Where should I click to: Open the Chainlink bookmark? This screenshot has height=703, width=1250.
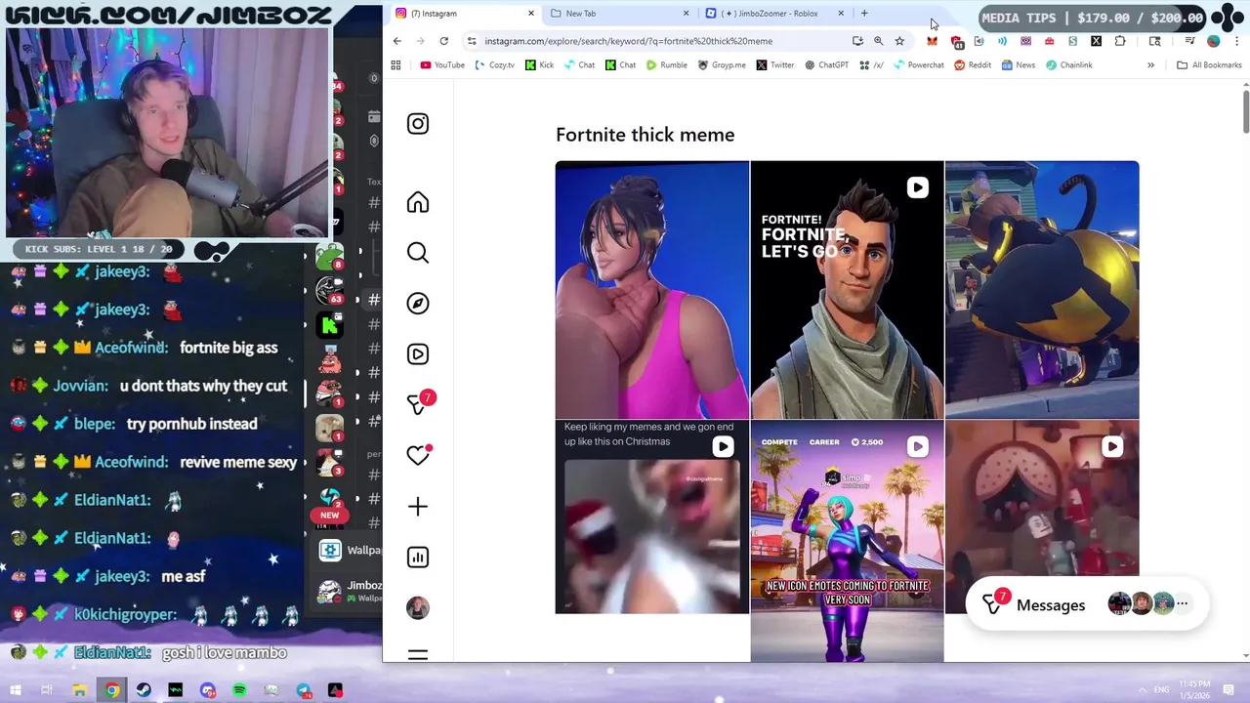point(1068,65)
